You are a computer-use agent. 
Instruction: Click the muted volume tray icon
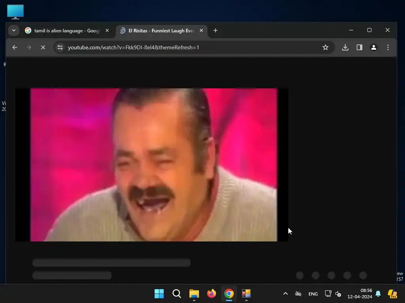coord(338,294)
